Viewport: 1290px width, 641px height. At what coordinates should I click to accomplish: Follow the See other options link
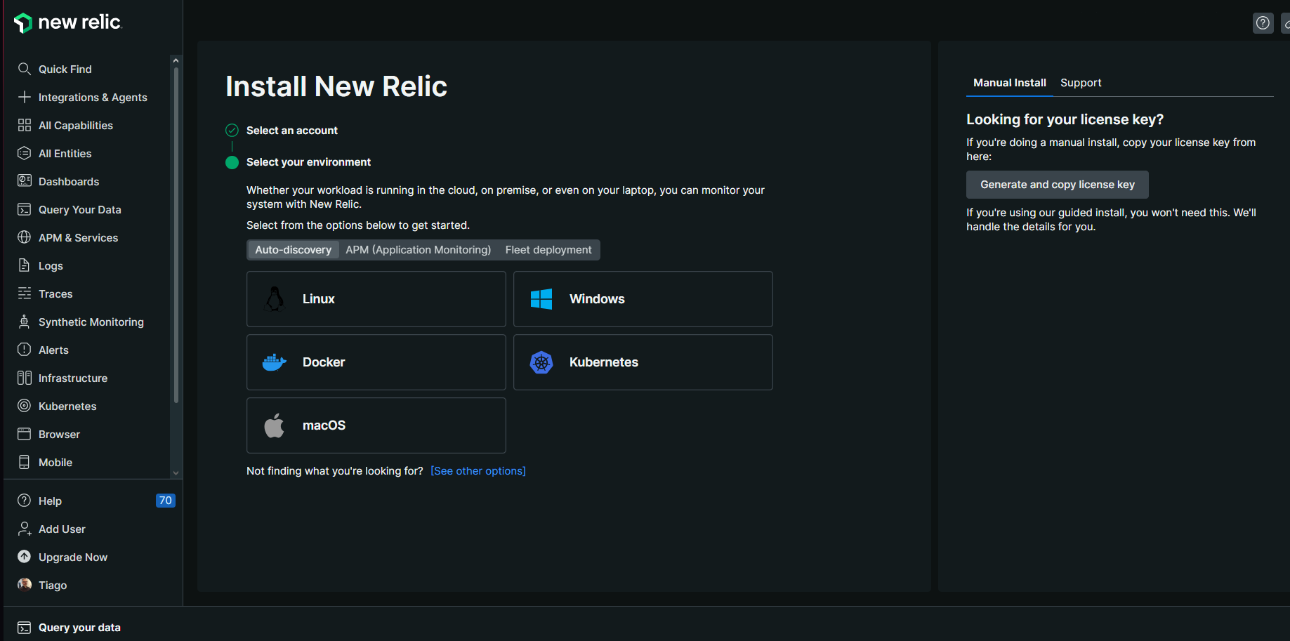pos(478,471)
